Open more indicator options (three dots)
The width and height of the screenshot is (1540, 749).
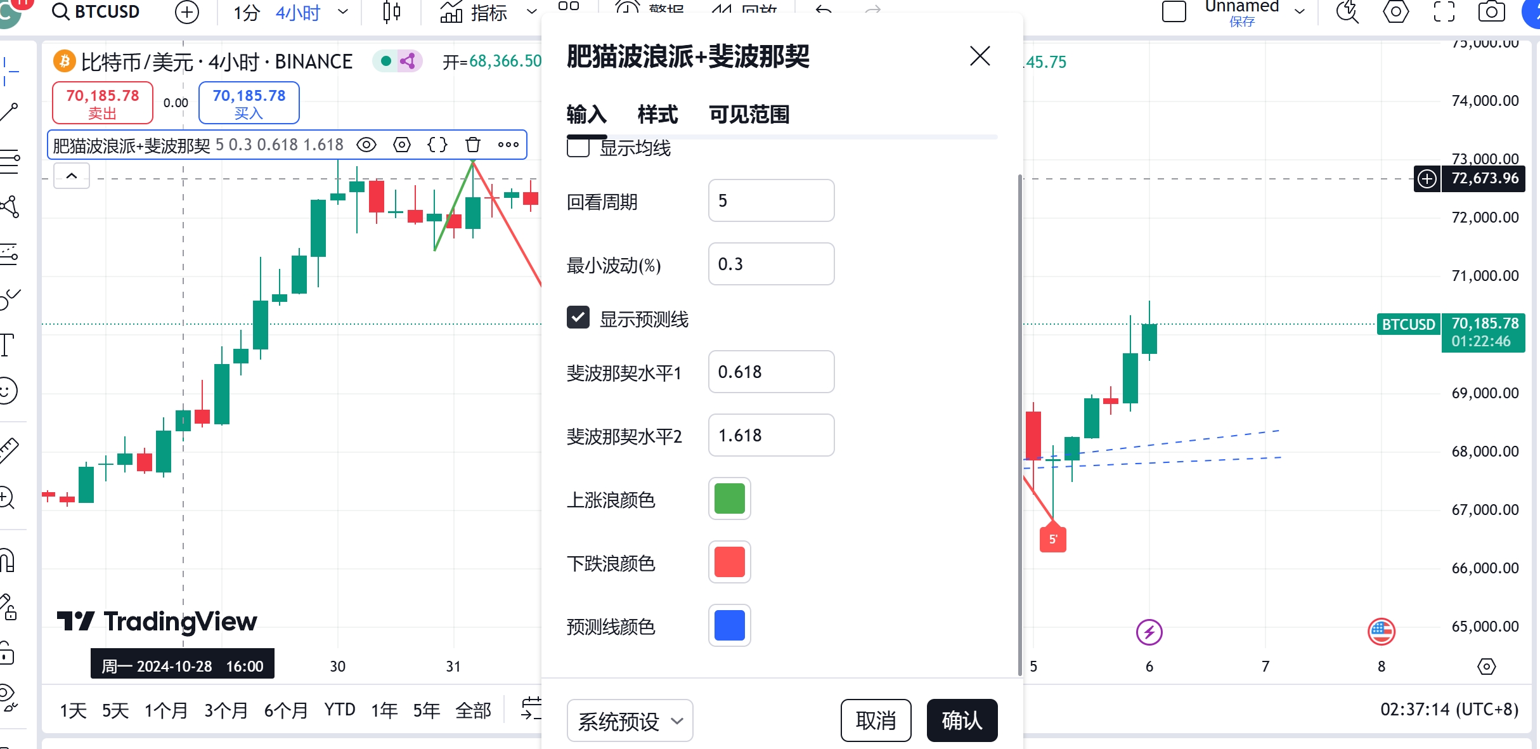pyautogui.click(x=508, y=145)
